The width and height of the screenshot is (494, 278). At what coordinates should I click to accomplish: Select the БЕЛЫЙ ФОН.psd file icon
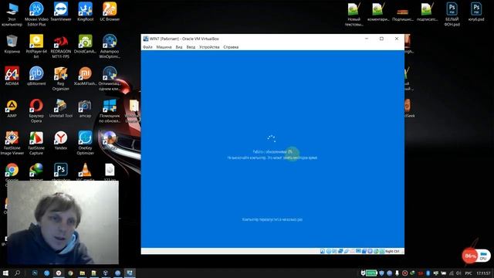point(452,14)
